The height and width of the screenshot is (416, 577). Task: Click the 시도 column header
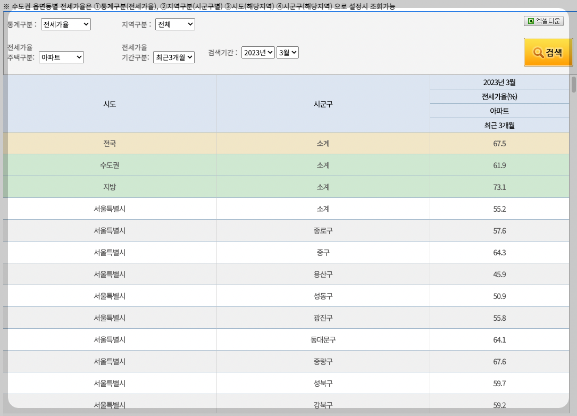(110, 104)
